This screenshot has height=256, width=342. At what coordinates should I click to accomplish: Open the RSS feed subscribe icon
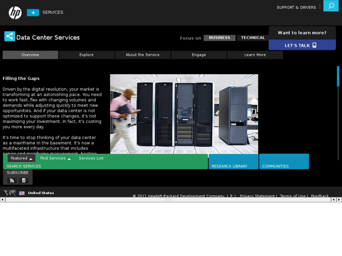coord(12,180)
